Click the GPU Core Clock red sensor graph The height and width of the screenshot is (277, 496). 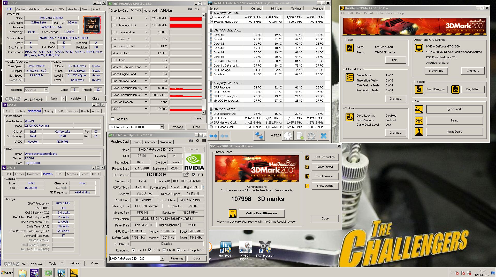(186, 19)
